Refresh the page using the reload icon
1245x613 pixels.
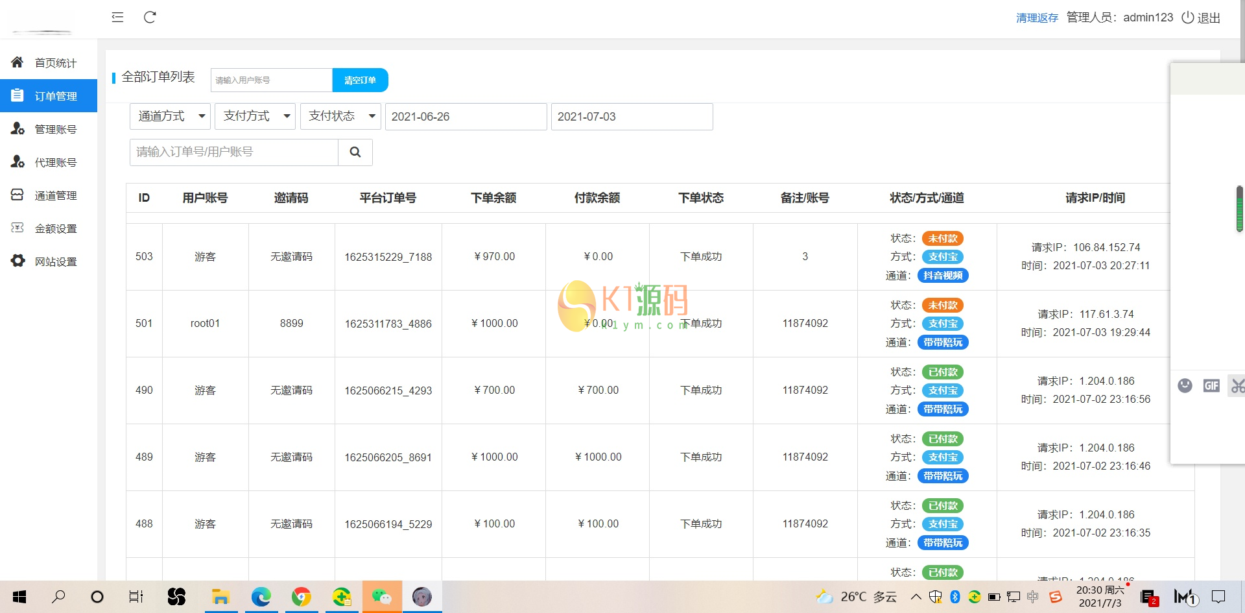(150, 18)
